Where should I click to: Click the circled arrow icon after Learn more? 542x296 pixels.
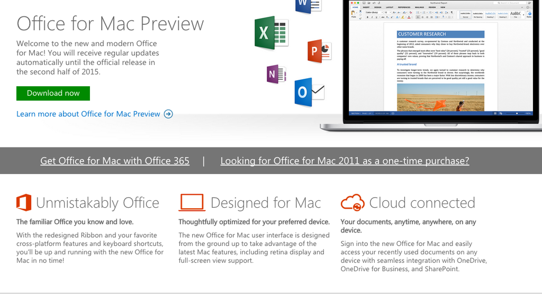tap(168, 114)
